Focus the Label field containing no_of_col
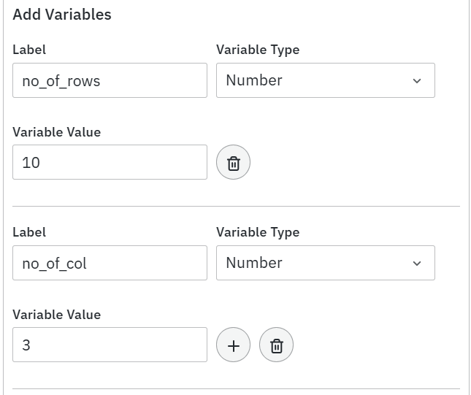Screen dimensions: 471x395 (110, 263)
